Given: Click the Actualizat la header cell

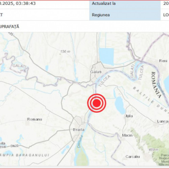Looking at the screenshot, I should (125, 3).
